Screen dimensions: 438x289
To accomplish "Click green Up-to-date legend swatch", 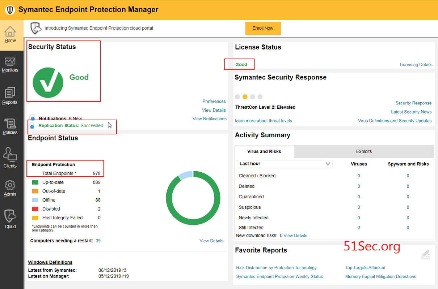I will click(x=35, y=182).
